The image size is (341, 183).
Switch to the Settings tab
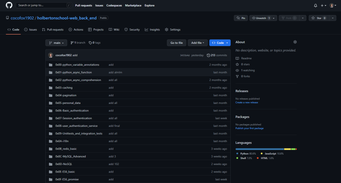(x=173, y=30)
